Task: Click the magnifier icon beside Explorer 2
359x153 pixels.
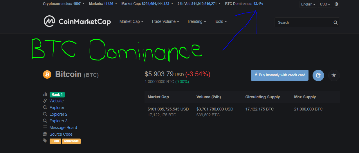Action: (x=45, y=114)
